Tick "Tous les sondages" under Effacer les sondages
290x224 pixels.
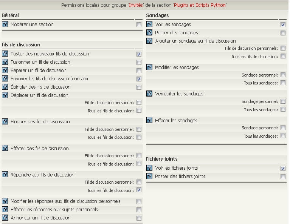click(283, 136)
